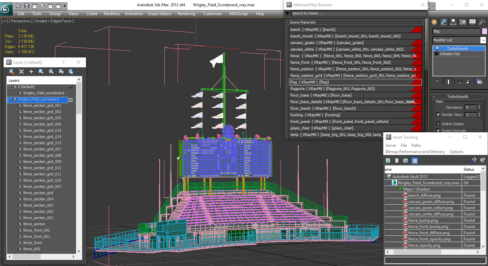Toggle the TurboSmooth lightbulb visibility
This screenshot has width=488, height=266.
[437, 49]
